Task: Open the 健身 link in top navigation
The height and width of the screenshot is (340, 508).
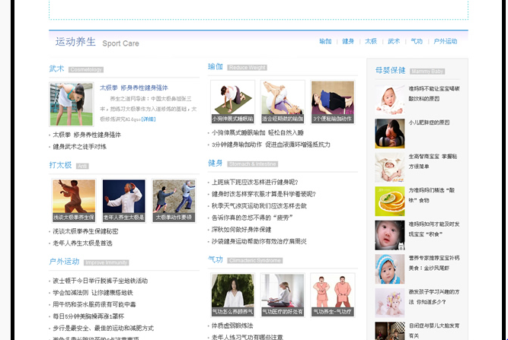Action: click(x=348, y=41)
